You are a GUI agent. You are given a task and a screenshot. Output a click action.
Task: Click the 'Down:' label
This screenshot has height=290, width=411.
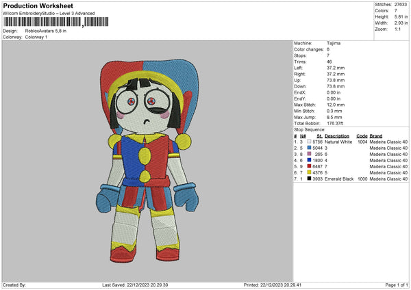pyautogui.click(x=301, y=86)
